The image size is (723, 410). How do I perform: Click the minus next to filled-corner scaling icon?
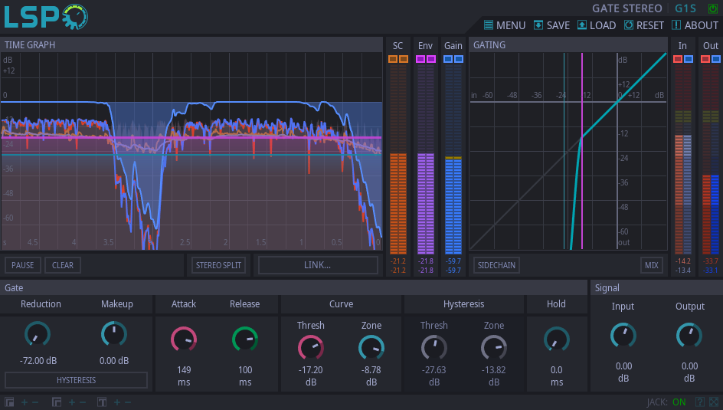coord(35,402)
